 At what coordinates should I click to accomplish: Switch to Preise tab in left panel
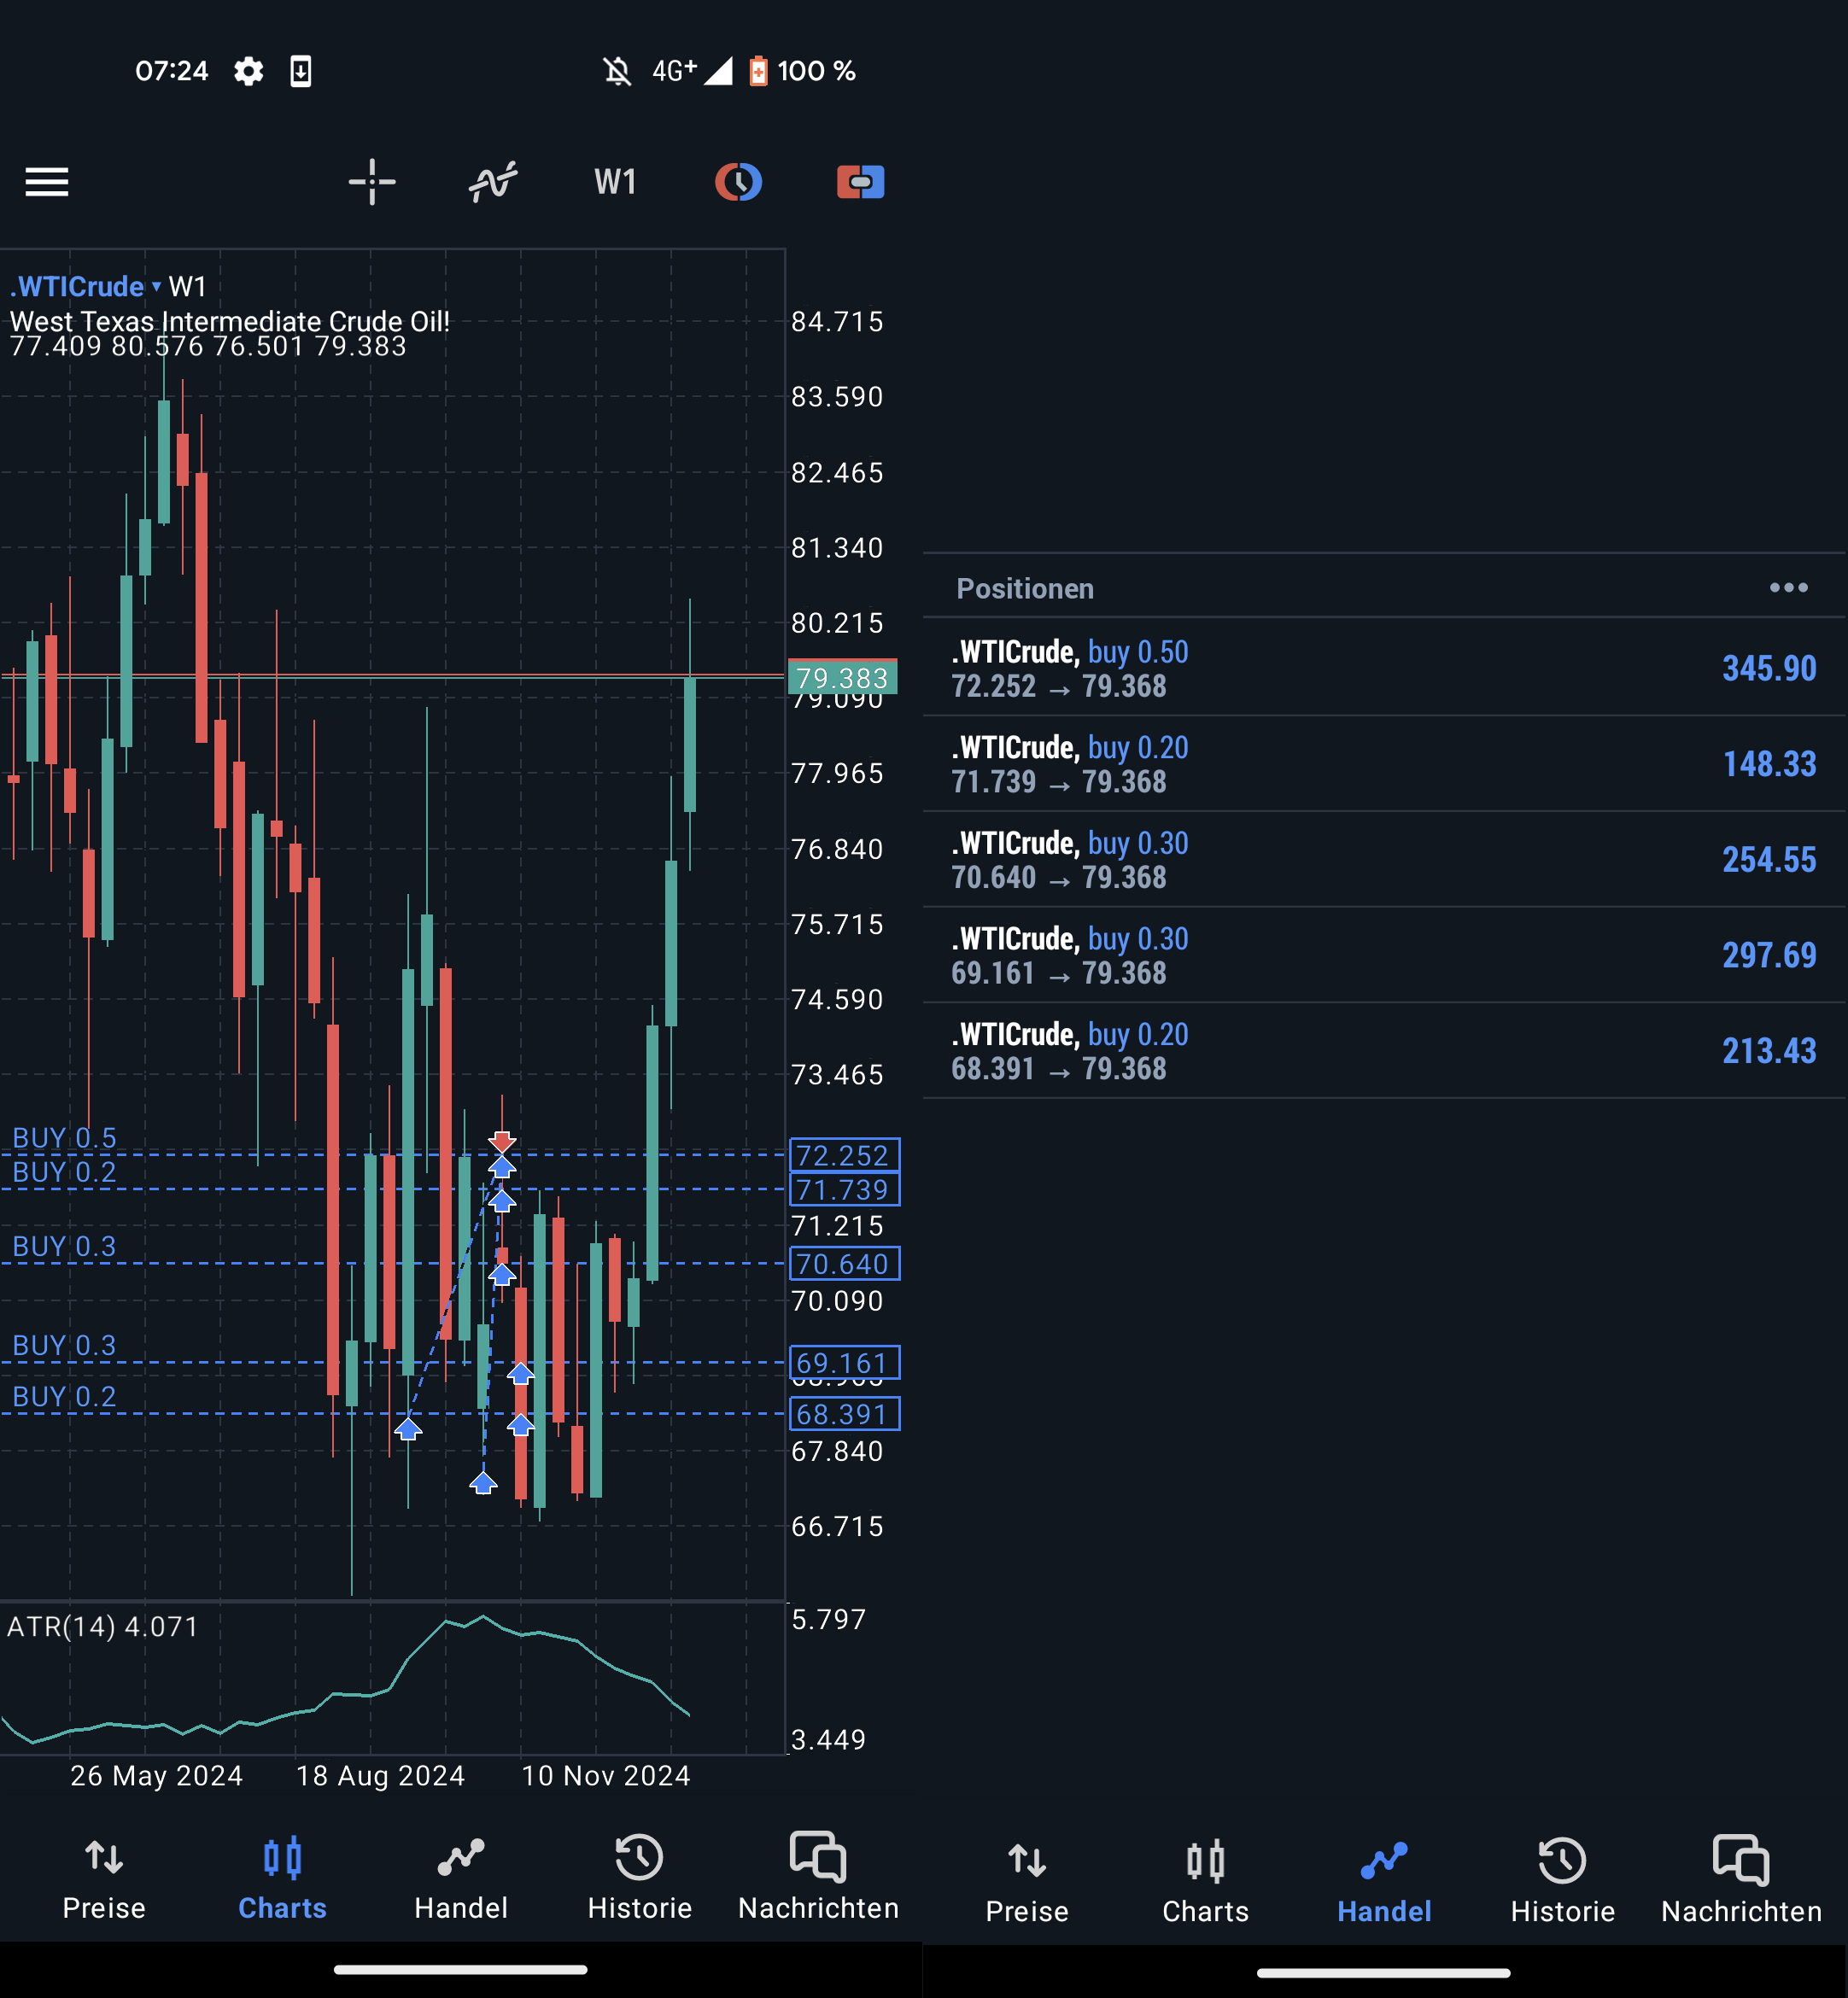[104, 1880]
